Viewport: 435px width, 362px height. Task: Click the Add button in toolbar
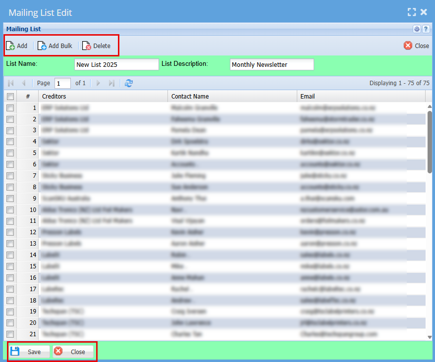17,46
